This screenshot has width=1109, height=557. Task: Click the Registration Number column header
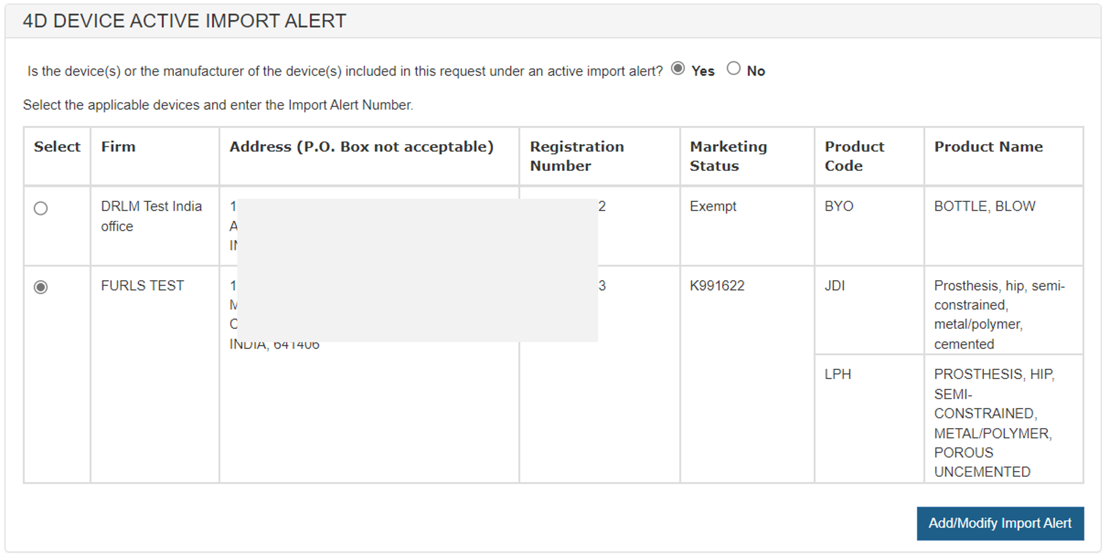tap(577, 156)
